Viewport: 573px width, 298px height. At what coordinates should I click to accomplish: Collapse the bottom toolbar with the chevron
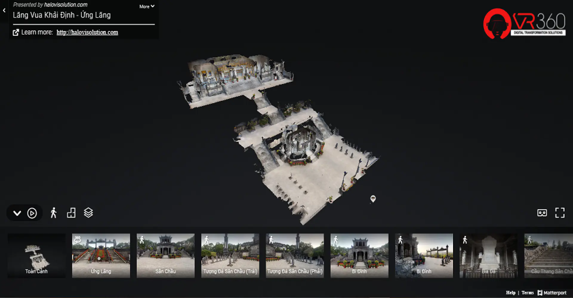[x=17, y=213]
